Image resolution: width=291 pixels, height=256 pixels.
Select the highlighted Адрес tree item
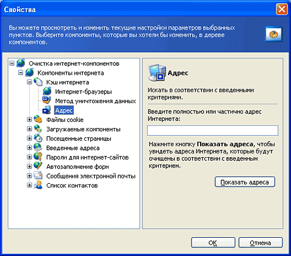pos(64,110)
